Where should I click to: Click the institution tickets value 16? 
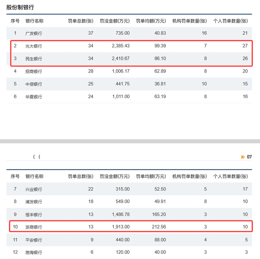point(204,33)
